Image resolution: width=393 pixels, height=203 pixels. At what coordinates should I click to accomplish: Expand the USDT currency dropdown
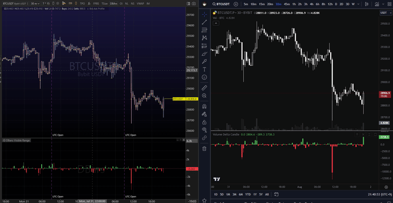pos(385,13)
